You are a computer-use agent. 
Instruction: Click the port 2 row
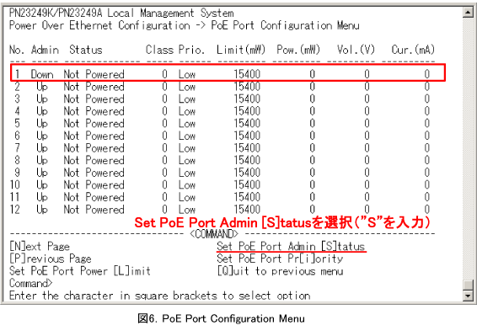222,87
